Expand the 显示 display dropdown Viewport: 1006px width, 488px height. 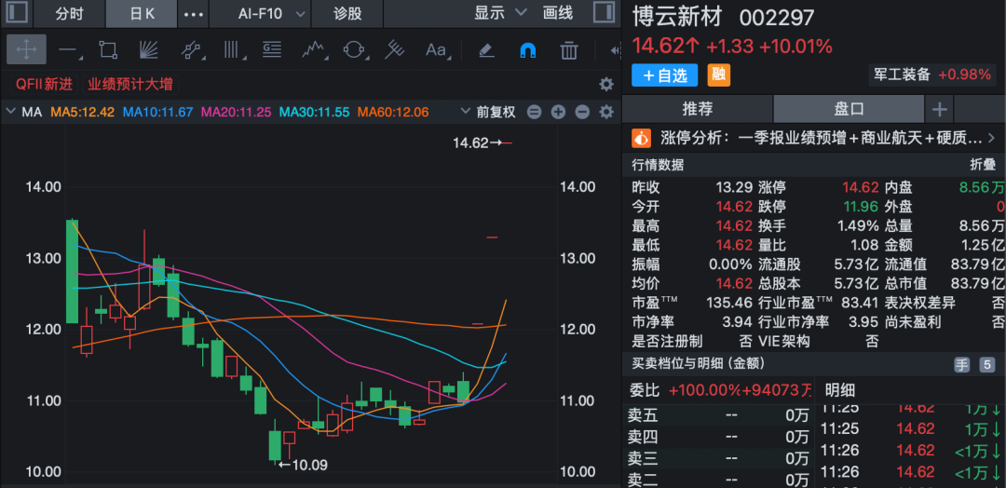499,14
